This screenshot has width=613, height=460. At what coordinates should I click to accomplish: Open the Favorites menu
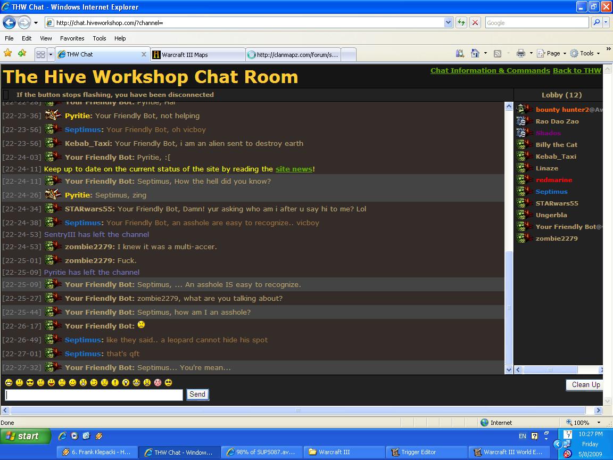(x=72, y=38)
